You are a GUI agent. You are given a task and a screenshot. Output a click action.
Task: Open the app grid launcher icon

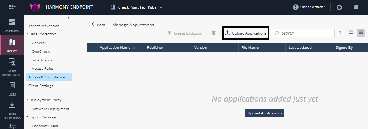12,7
